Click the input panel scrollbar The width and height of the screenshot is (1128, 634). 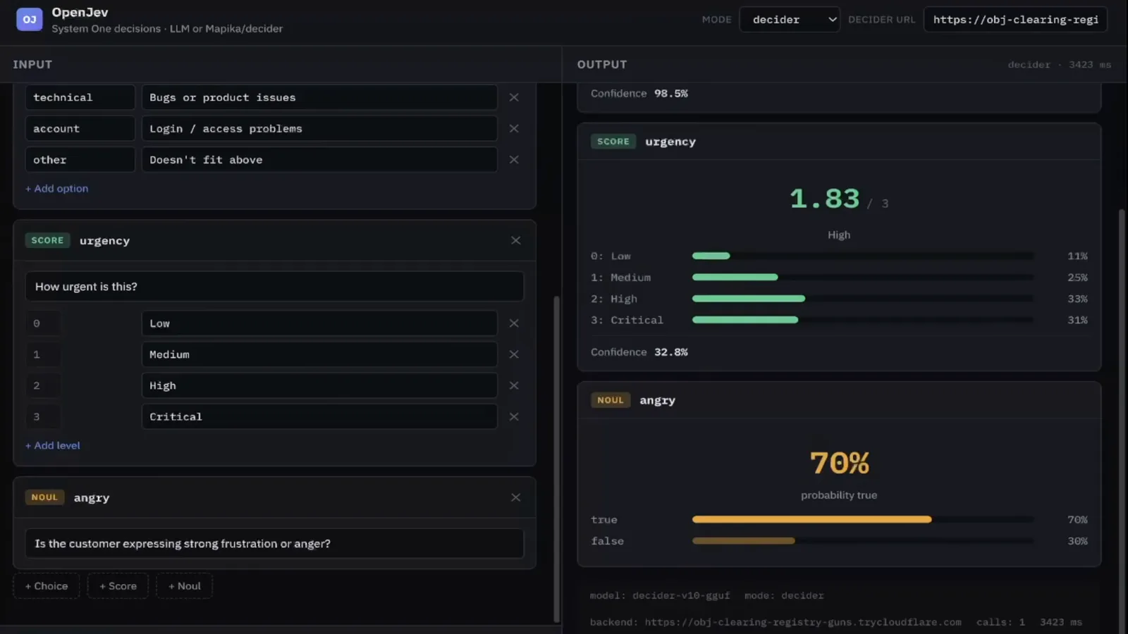click(x=556, y=458)
